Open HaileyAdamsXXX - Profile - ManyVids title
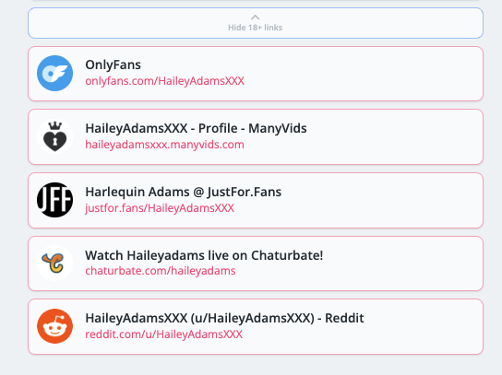The width and height of the screenshot is (502, 375). click(x=196, y=128)
